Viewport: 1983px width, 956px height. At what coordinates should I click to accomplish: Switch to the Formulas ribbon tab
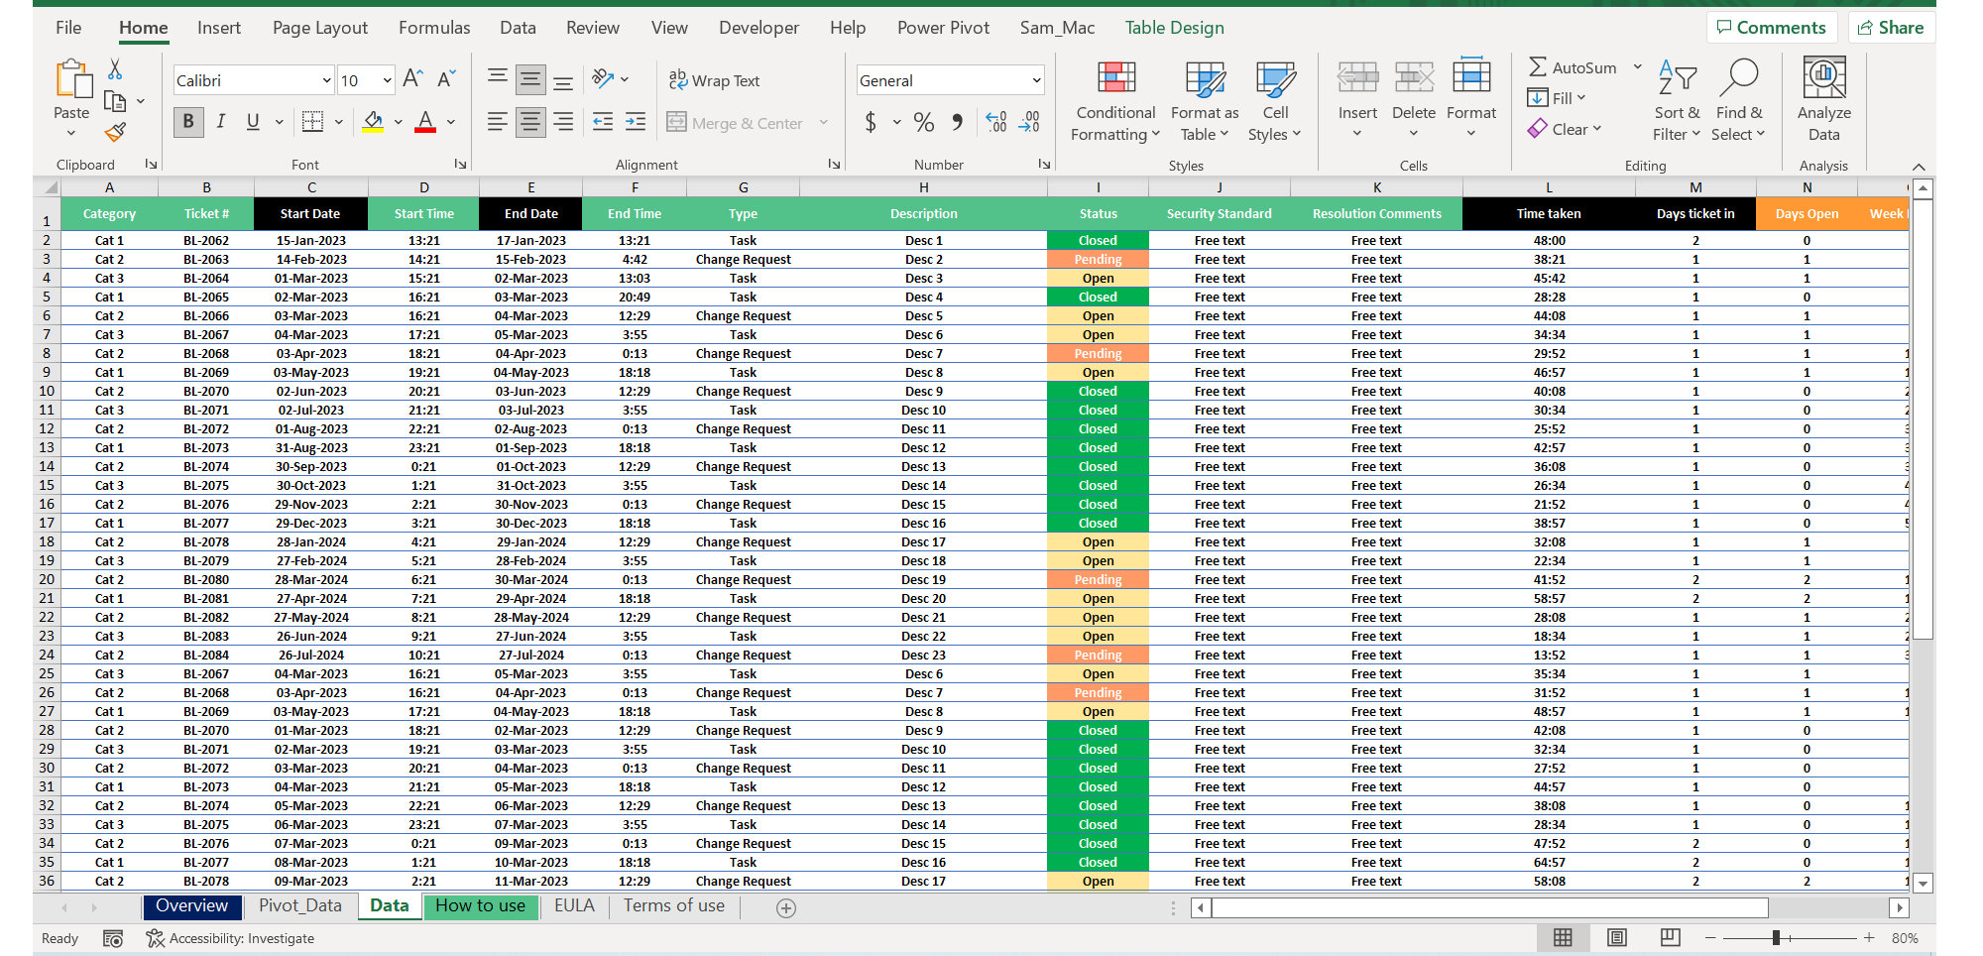[x=433, y=27]
